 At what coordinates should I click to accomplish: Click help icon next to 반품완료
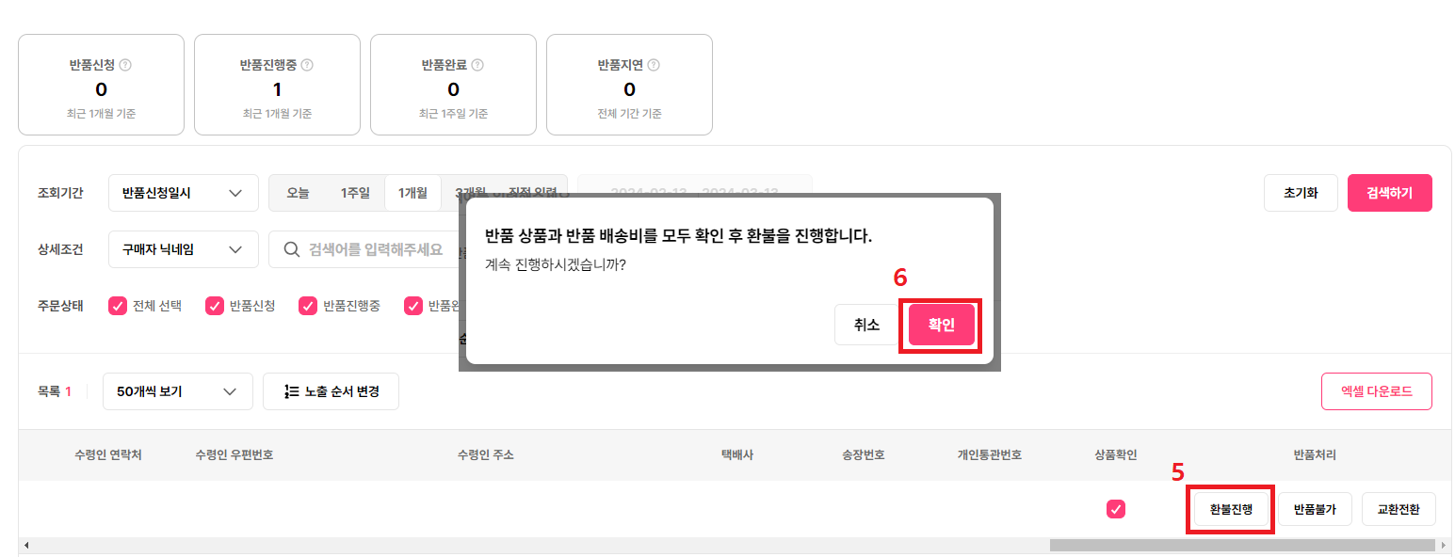477,66
